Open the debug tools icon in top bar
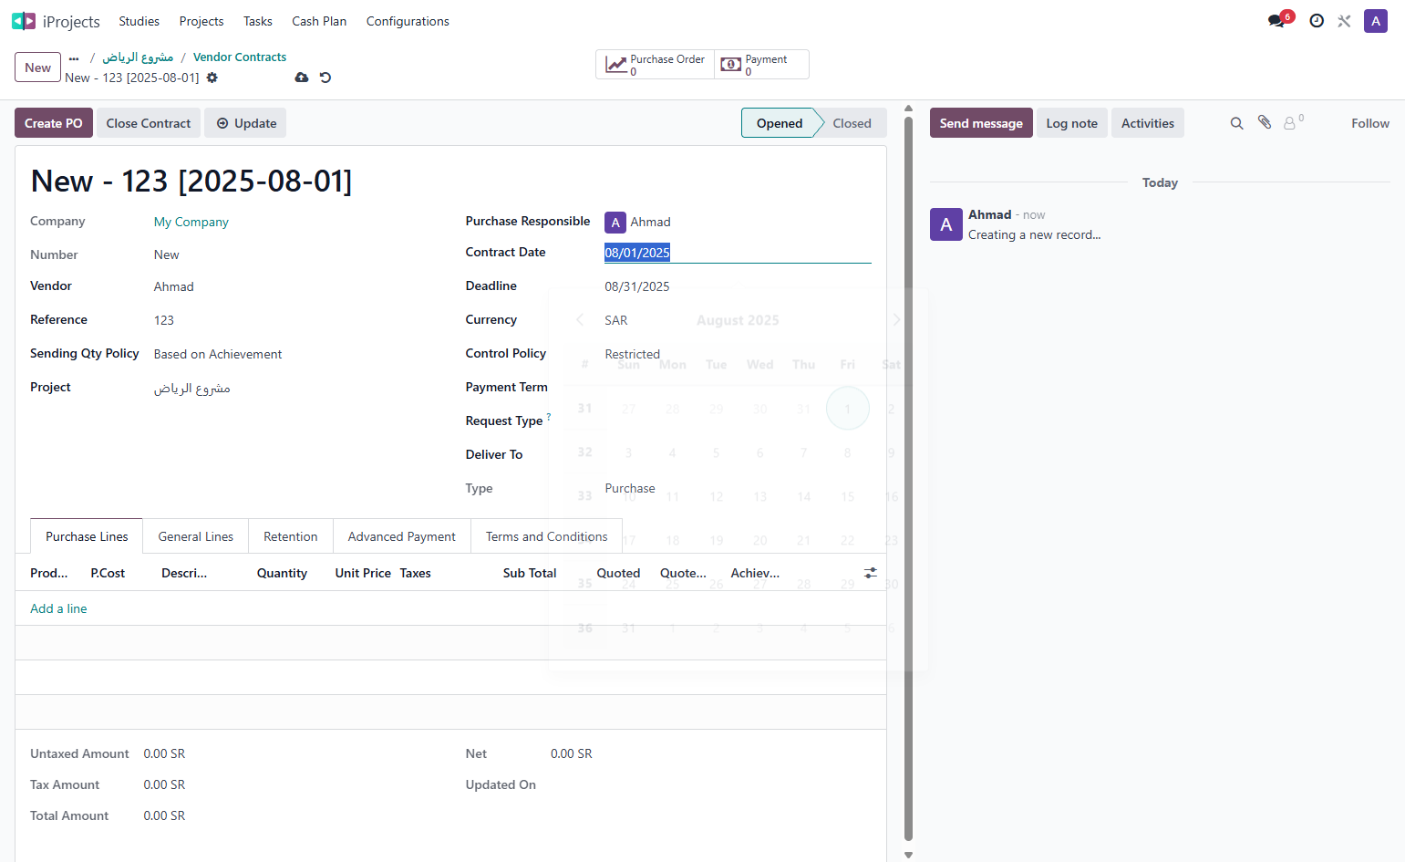Viewport: 1405px width, 862px height. (x=1344, y=21)
